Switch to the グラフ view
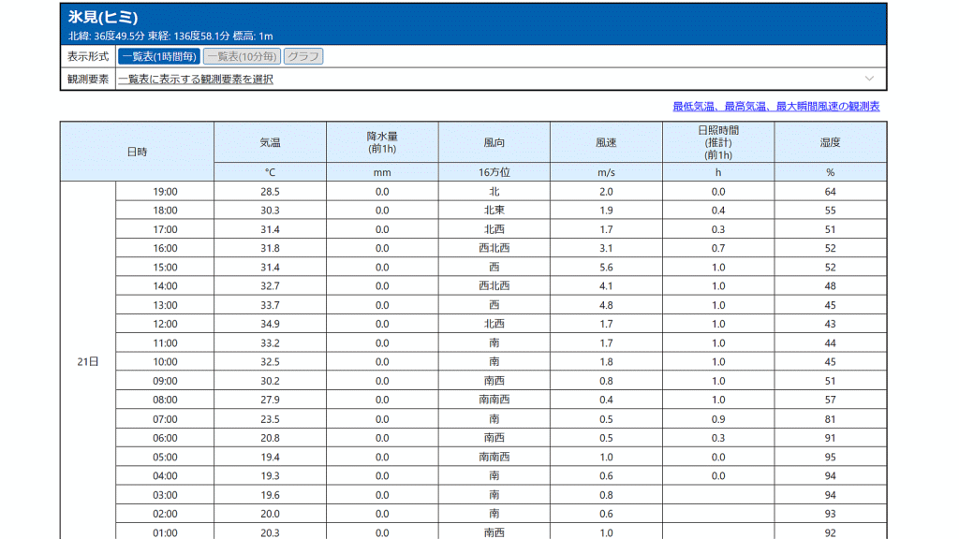The height and width of the screenshot is (539, 959). (x=303, y=56)
